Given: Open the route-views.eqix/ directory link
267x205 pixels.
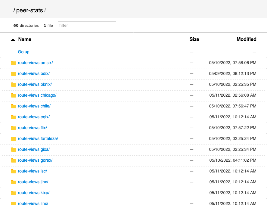Looking at the screenshot, I should (34, 117).
